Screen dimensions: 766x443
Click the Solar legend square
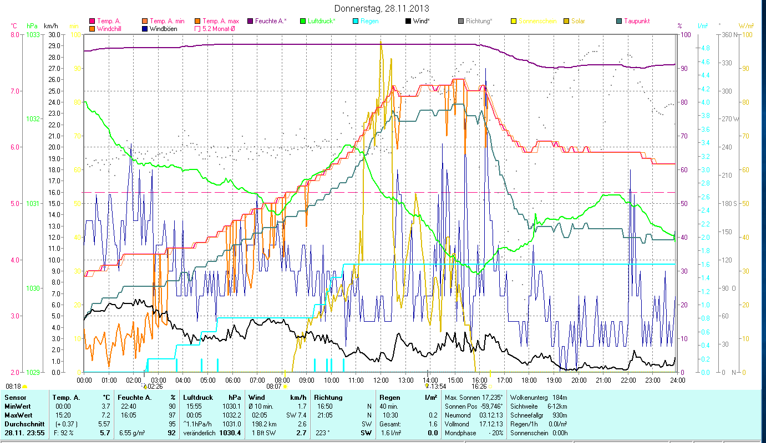567,21
